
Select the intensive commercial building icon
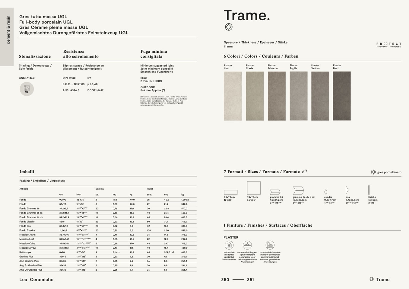[x=270, y=245]
